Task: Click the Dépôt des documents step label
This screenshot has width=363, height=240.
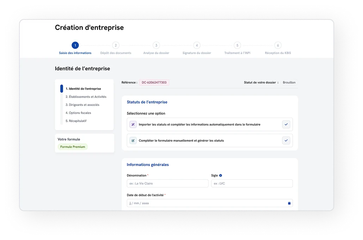Action: [x=116, y=53]
